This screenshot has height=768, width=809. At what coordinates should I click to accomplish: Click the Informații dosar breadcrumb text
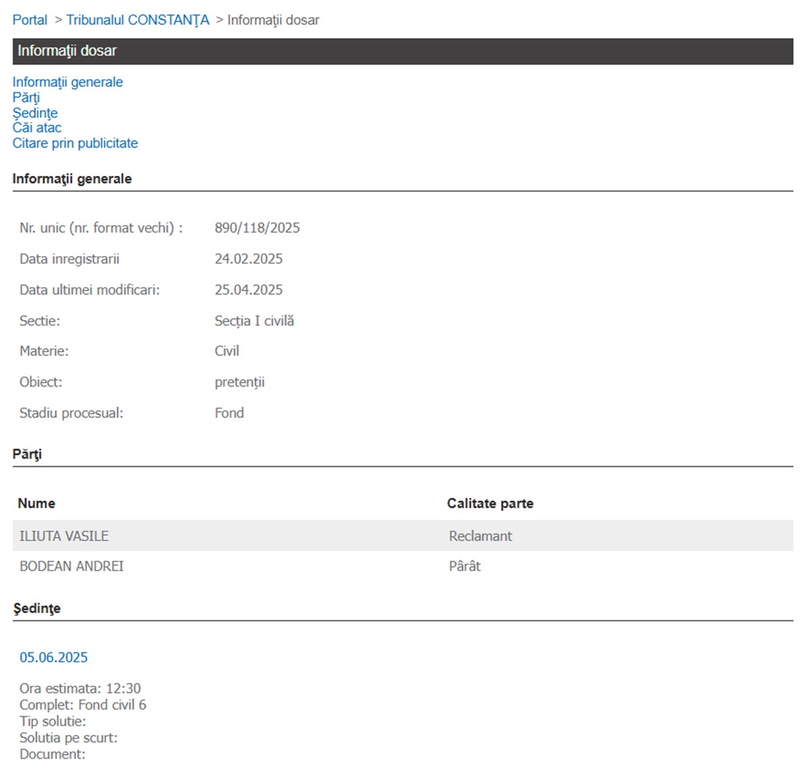coord(273,20)
